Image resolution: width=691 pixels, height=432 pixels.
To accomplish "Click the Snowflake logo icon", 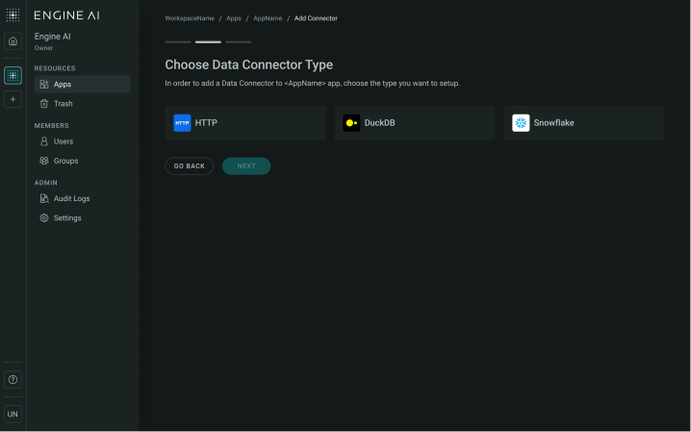I will [521, 123].
